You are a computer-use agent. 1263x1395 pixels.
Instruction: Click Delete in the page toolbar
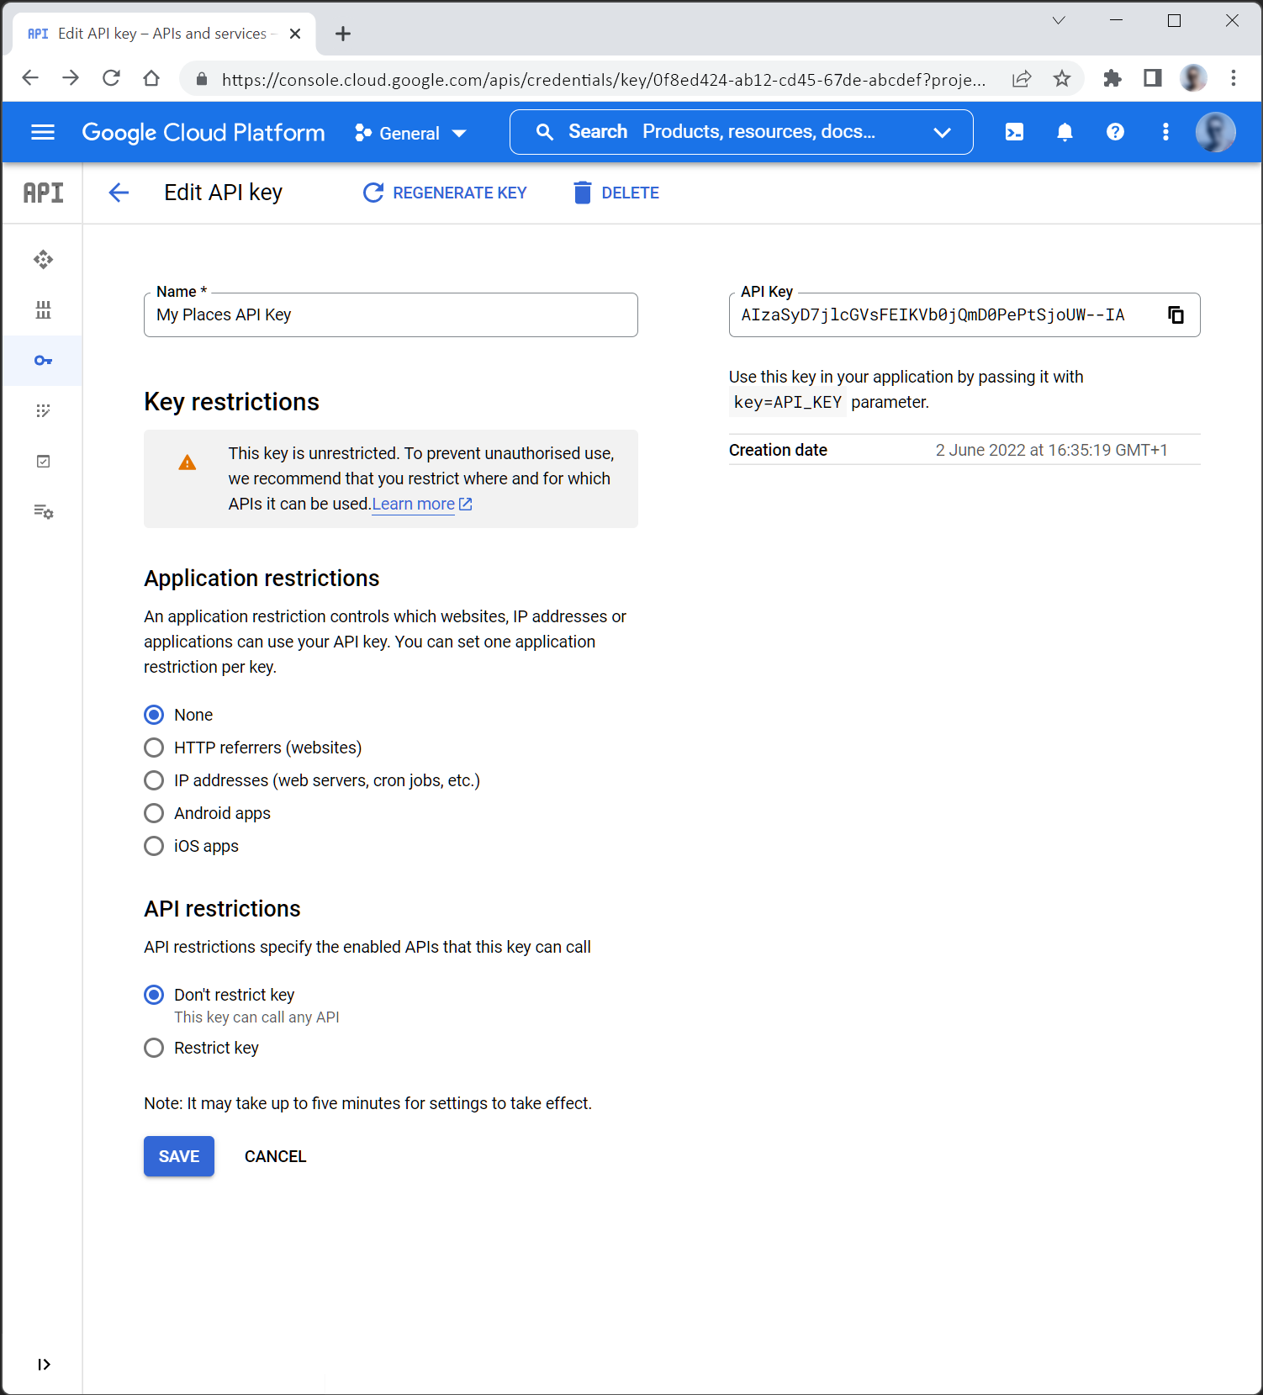pos(616,193)
